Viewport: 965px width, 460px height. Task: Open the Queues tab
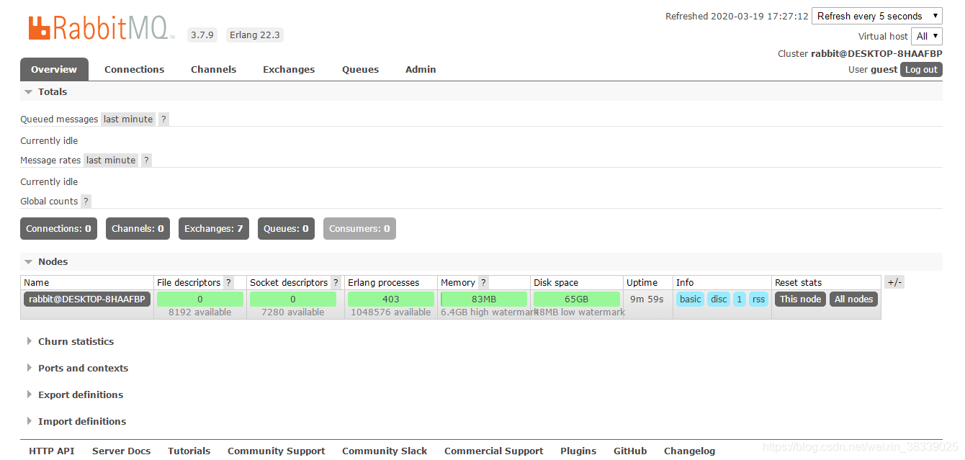pyautogui.click(x=360, y=69)
